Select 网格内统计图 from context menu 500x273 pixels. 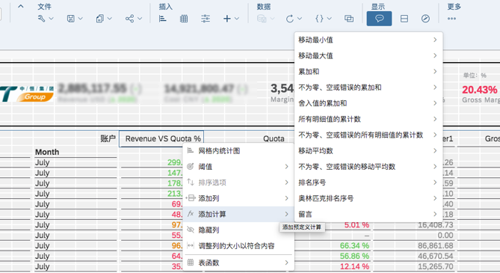238,150
